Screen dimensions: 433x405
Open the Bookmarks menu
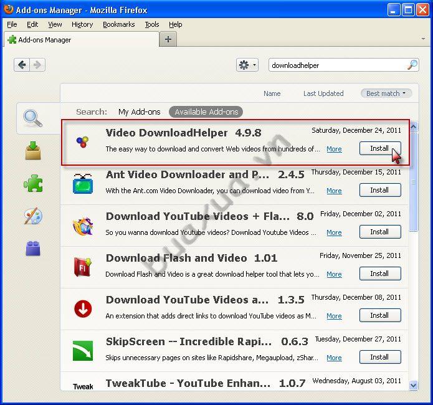pos(119,24)
